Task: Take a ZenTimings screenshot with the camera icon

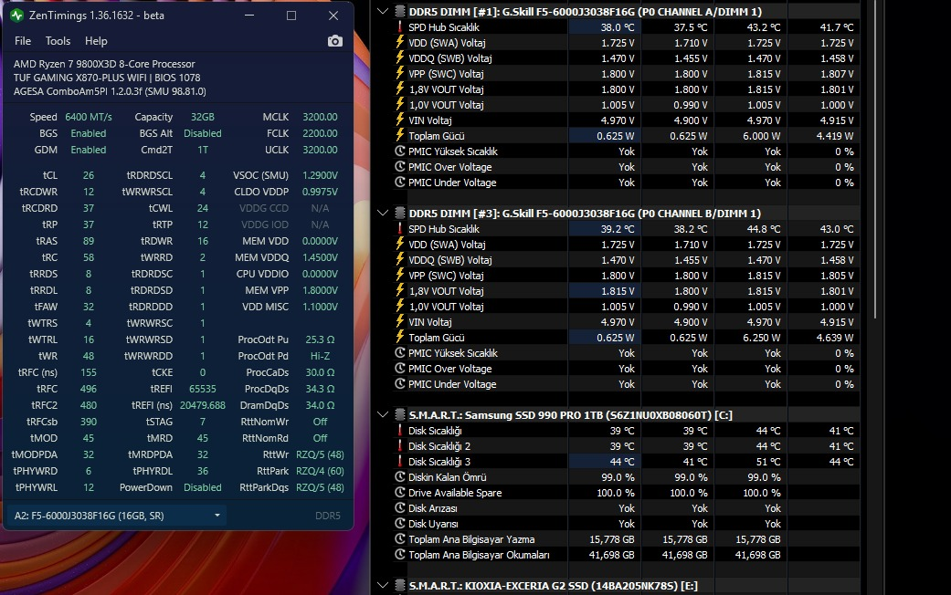Action: click(x=334, y=41)
